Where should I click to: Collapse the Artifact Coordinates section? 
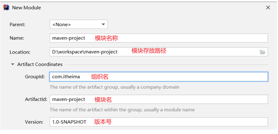(13, 64)
